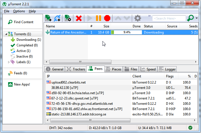The width and height of the screenshot is (201, 133).
Task: Open the Help menu
Action: (32, 11)
